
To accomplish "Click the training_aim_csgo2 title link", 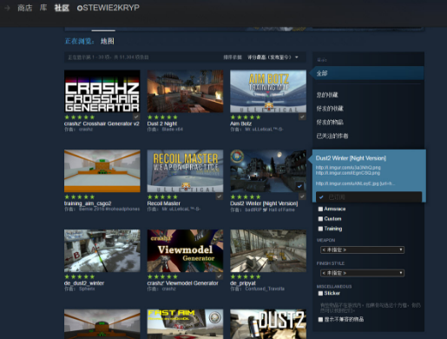I will coord(88,203).
